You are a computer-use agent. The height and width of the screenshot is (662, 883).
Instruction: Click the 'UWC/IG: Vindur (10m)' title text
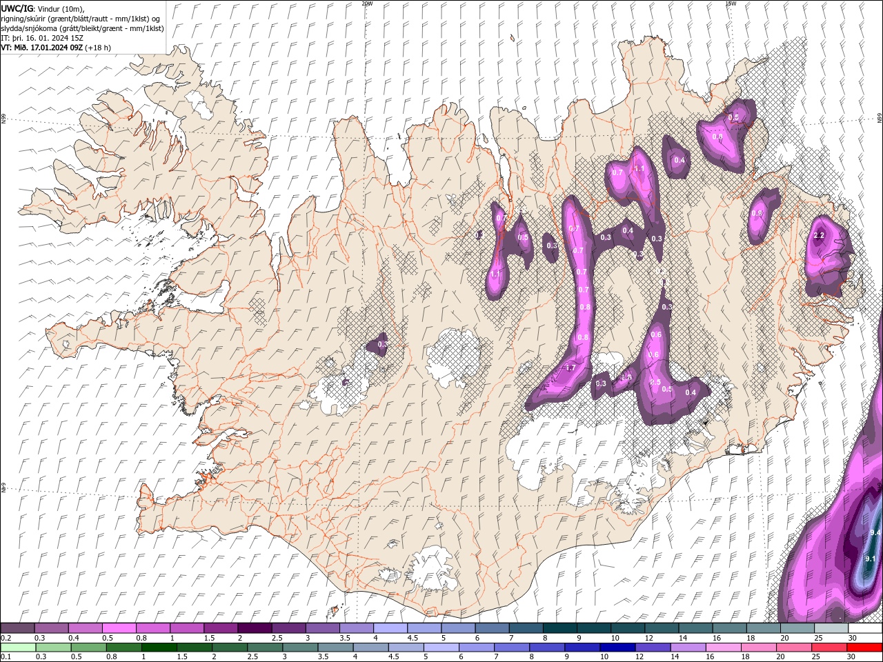pos(43,8)
